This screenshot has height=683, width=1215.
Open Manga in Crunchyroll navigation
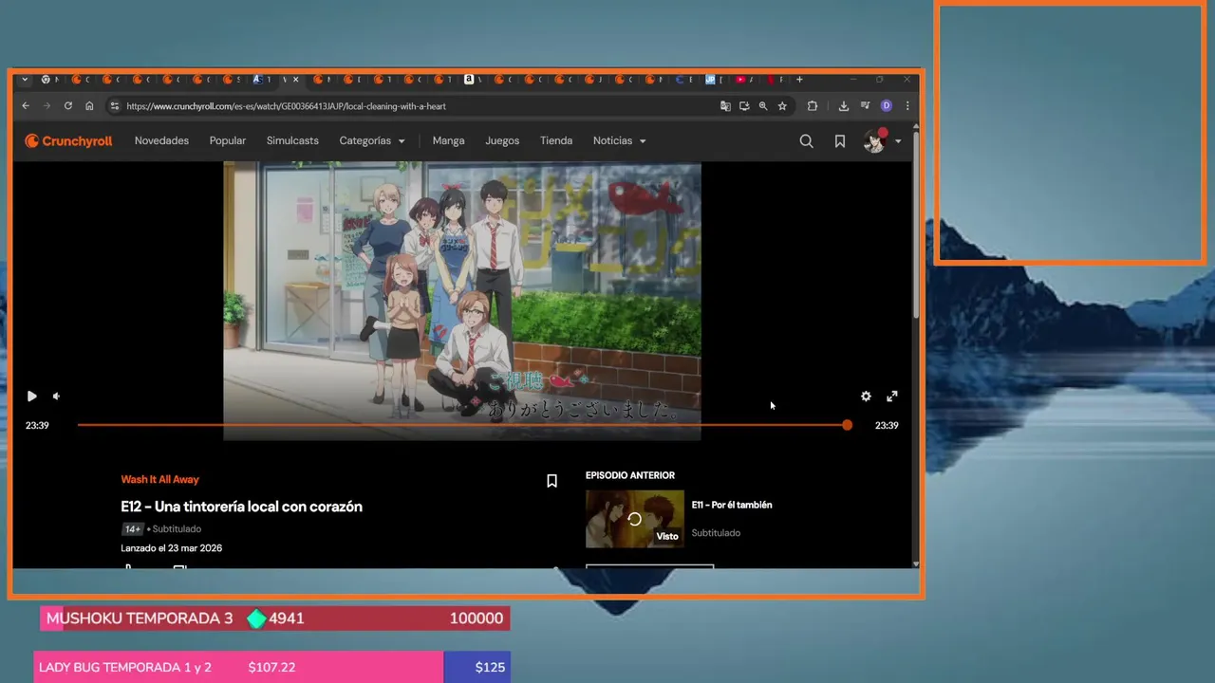[448, 140]
